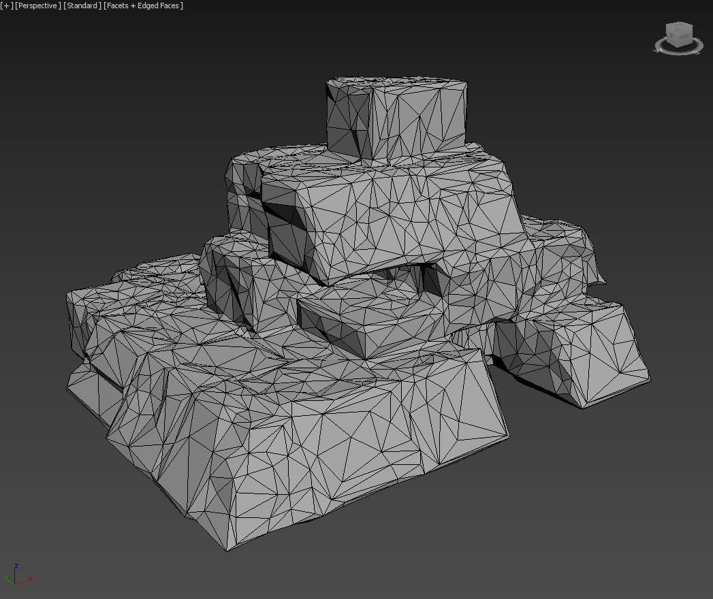
Task: Click the FRONT face of the ViewCube
Action: (685, 37)
